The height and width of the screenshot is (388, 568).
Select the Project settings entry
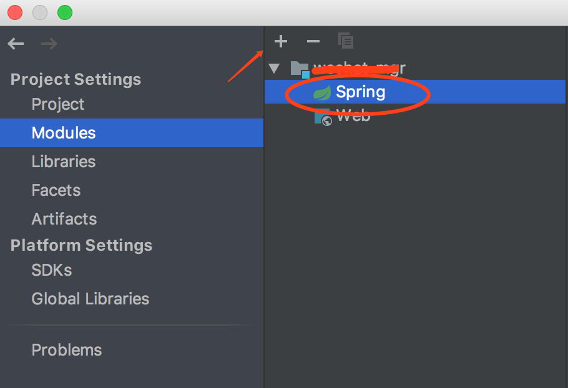[57, 104]
